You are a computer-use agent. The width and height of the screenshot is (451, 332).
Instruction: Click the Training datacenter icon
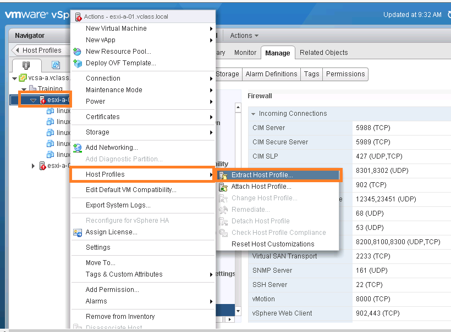click(32, 88)
